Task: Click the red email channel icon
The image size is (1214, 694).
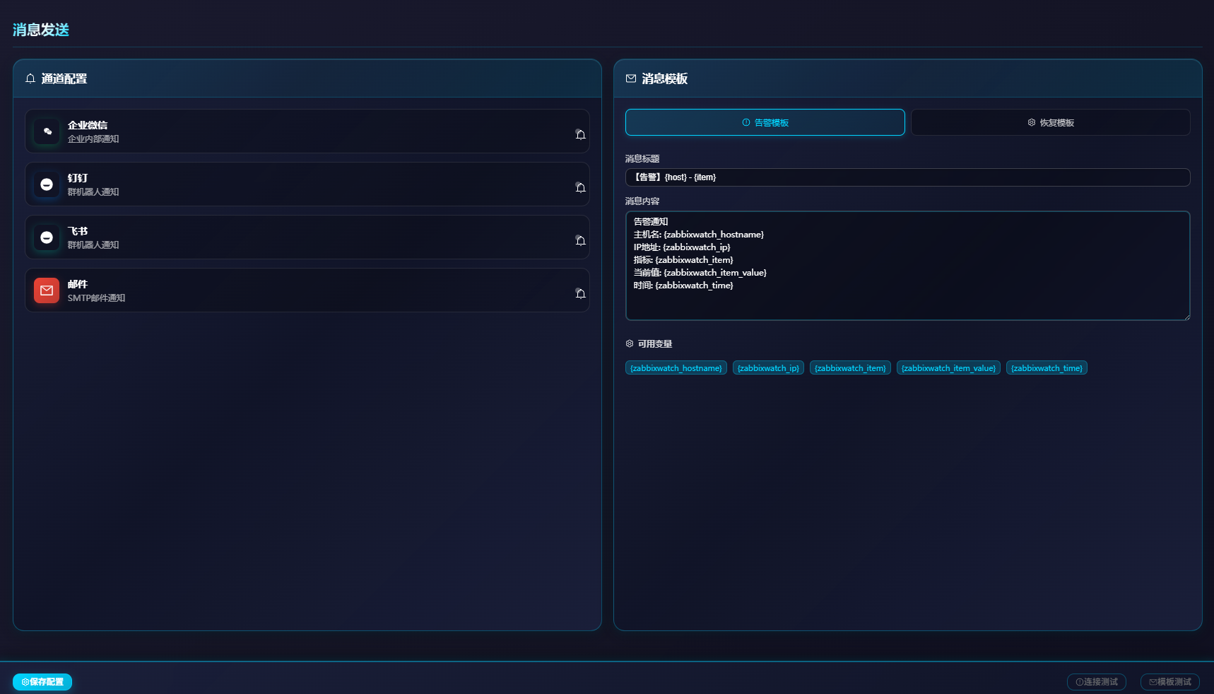Action: pyautogui.click(x=47, y=290)
